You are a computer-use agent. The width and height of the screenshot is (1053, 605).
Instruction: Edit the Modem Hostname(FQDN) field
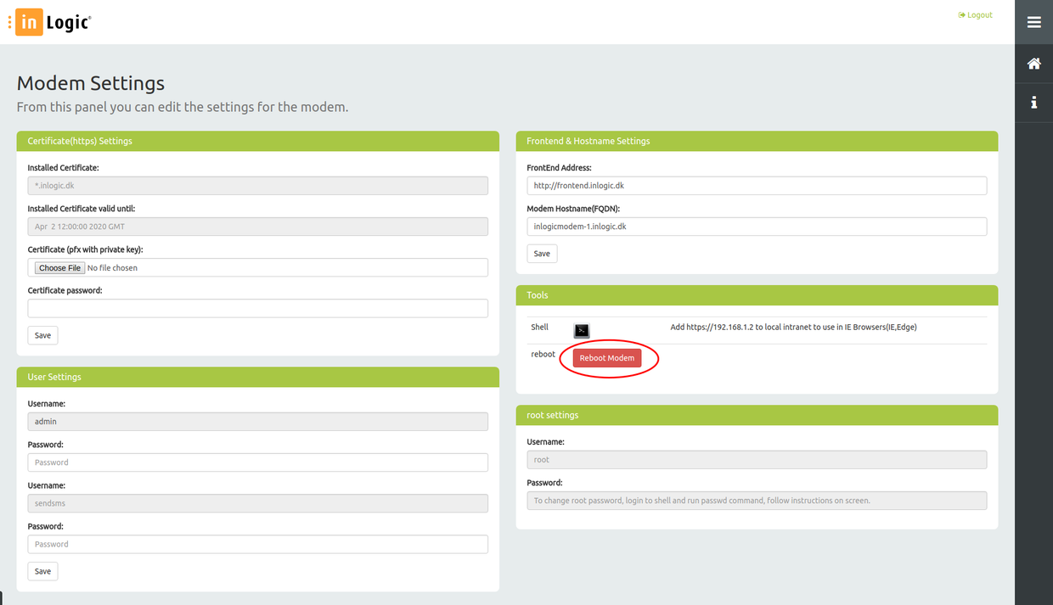[x=756, y=227]
